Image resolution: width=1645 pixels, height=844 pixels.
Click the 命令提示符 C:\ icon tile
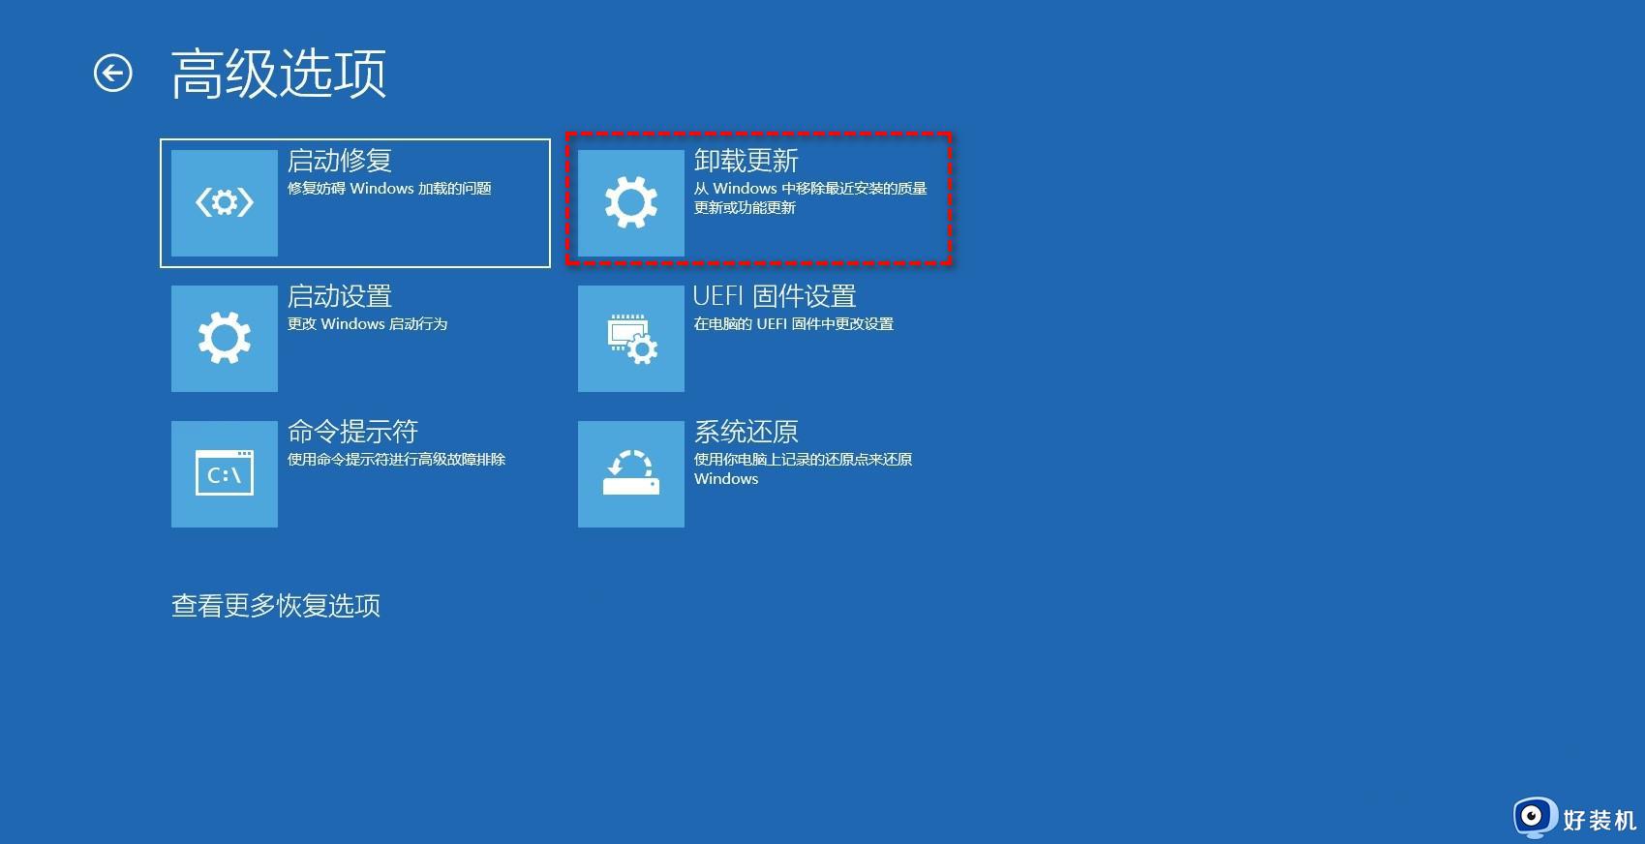tap(225, 474)
